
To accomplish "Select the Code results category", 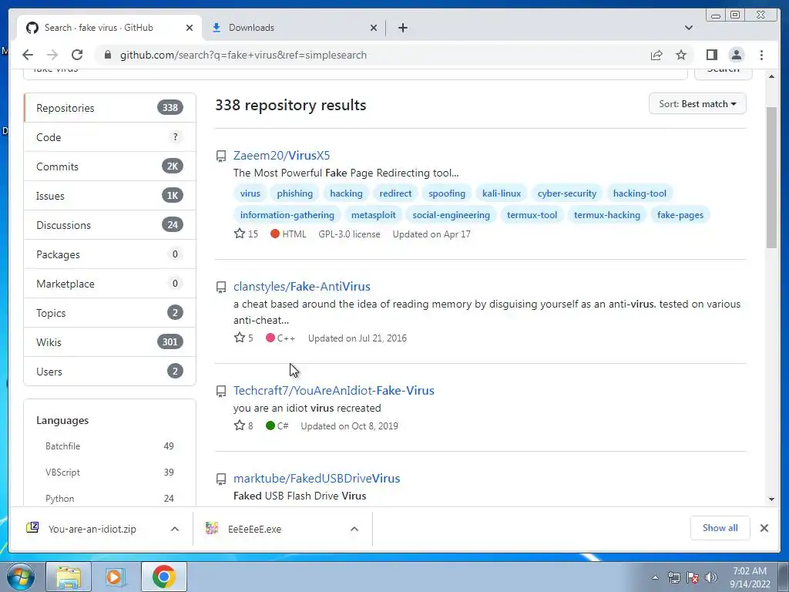I will coord(109,137).
